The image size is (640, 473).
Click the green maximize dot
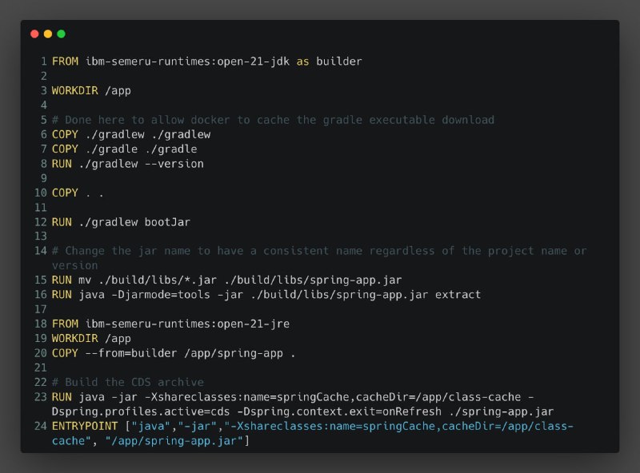(62, 34)
